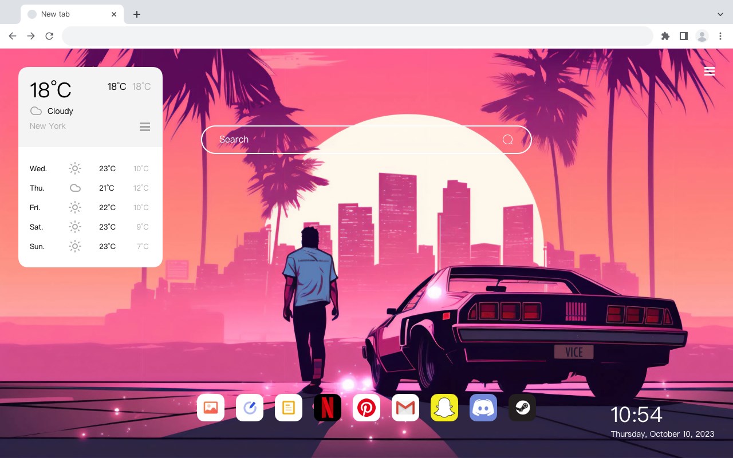Focus the browser address bar
The image size is (733, 458).
tap(357, 36)
